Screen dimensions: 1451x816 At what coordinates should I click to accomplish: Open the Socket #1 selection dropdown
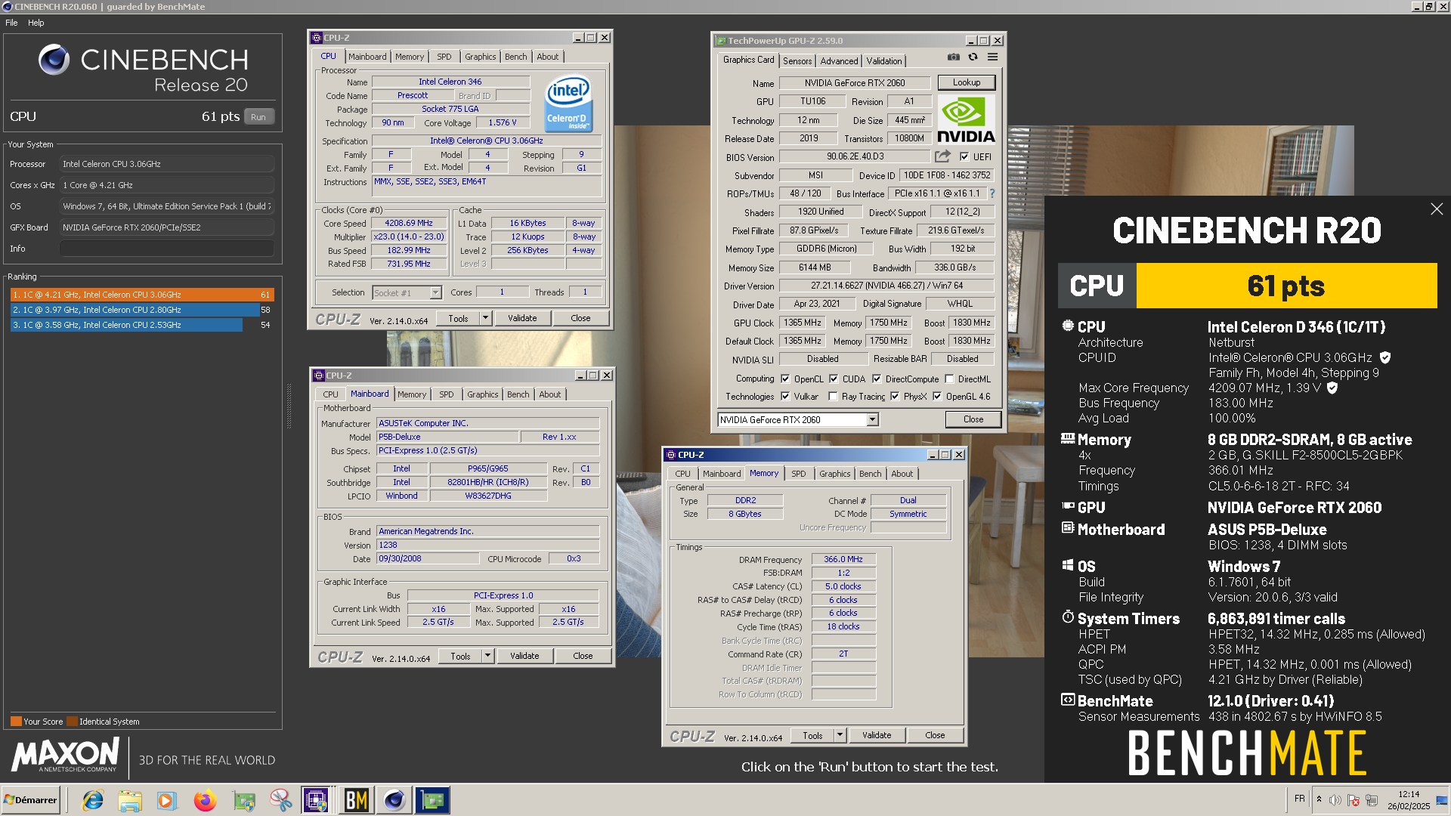point(435,292)
